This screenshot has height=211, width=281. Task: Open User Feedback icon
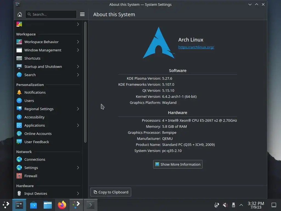point(19,142)
